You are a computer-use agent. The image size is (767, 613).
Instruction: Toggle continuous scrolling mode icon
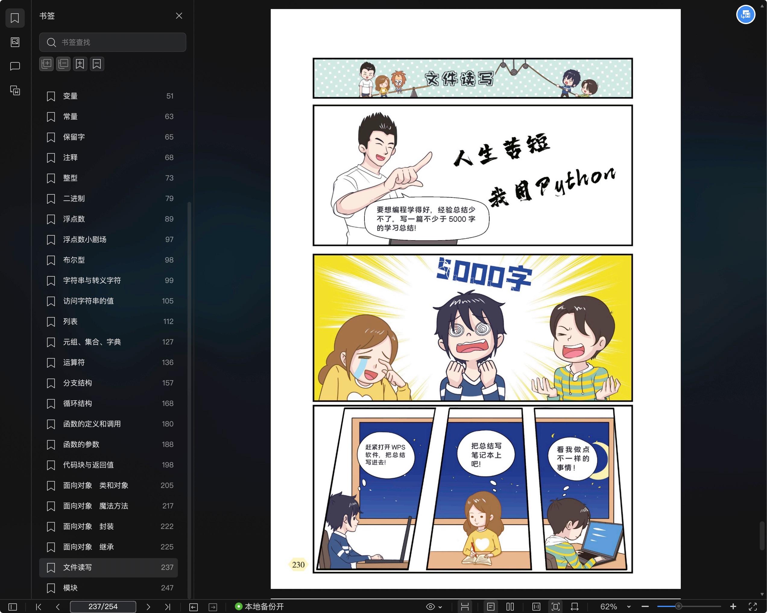click(465, 607)
